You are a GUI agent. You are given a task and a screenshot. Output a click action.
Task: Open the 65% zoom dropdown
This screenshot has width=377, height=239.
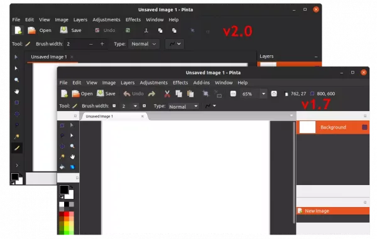pyautogui.click(x=263, y=94)
